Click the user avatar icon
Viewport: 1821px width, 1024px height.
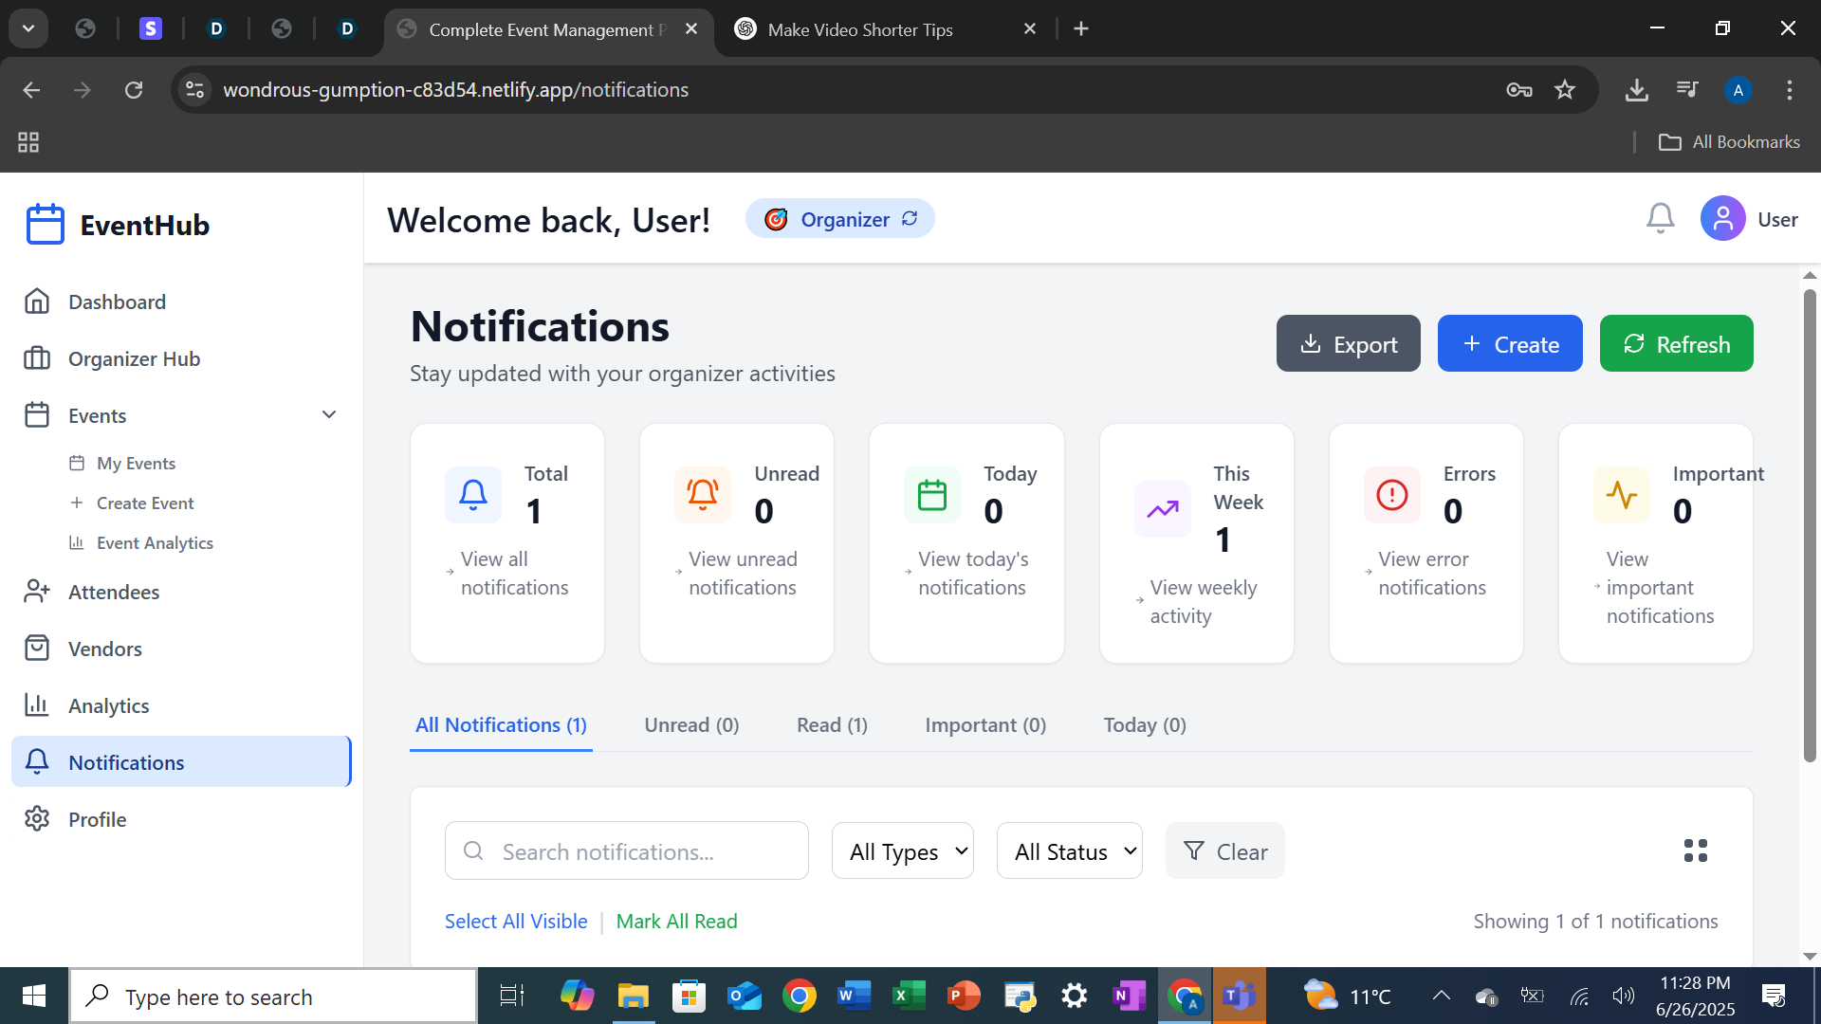pyautogui.click(x=1722, y=219)
